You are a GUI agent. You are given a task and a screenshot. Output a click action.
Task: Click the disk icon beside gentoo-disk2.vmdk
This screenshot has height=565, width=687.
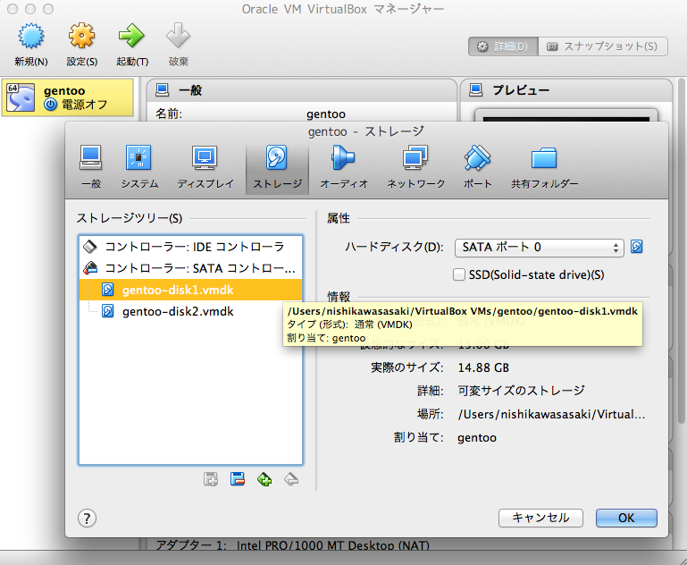pos(108,311)
